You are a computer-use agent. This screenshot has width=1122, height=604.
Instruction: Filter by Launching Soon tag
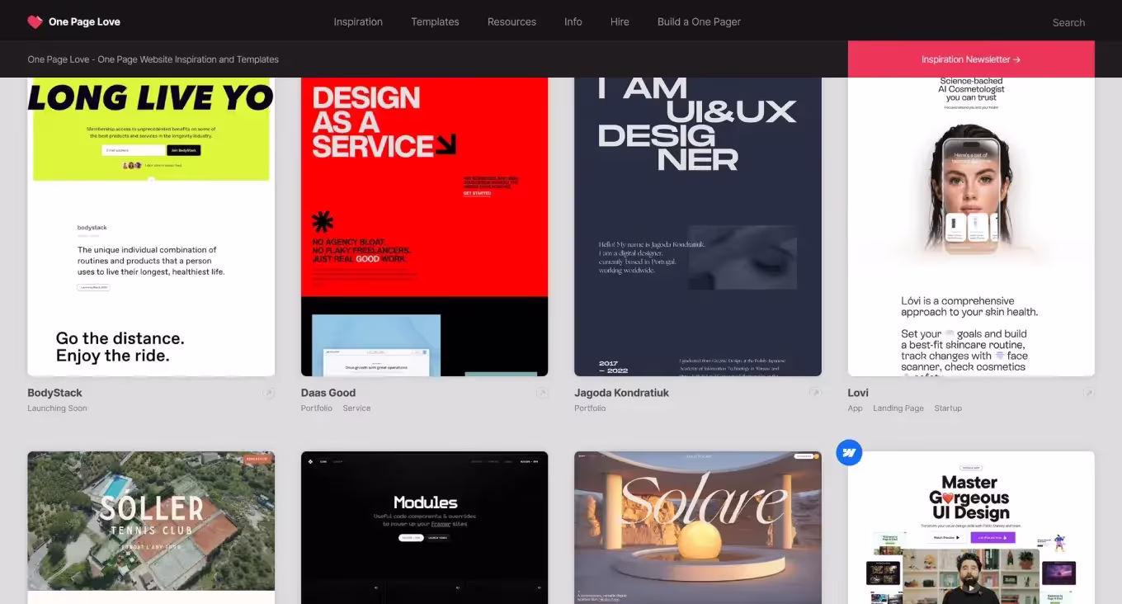(57, 408)
